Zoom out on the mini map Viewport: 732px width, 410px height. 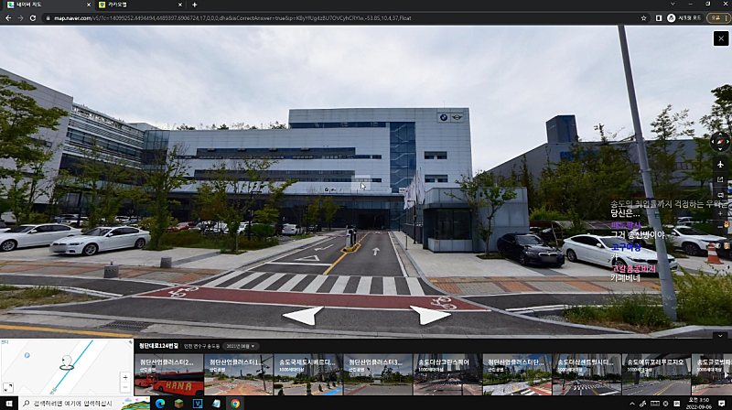(125, 387)
